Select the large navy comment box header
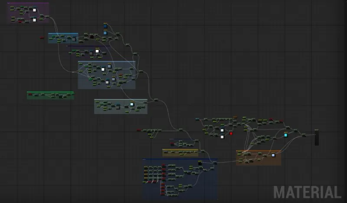 click(180, 159)
